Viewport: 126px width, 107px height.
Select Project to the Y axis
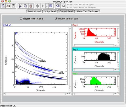click(x=67, y=19)
